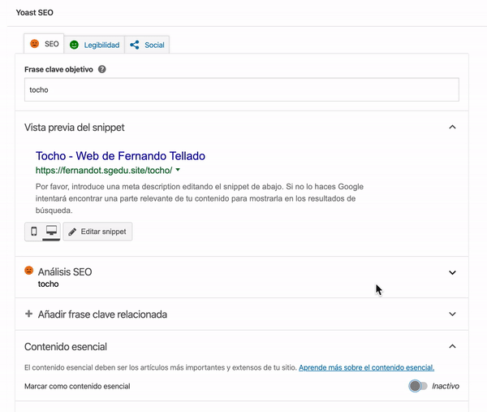Click the green smiley Legibilidad icon
The height and width of the screenshot is (412, 487).
[74, 45]
